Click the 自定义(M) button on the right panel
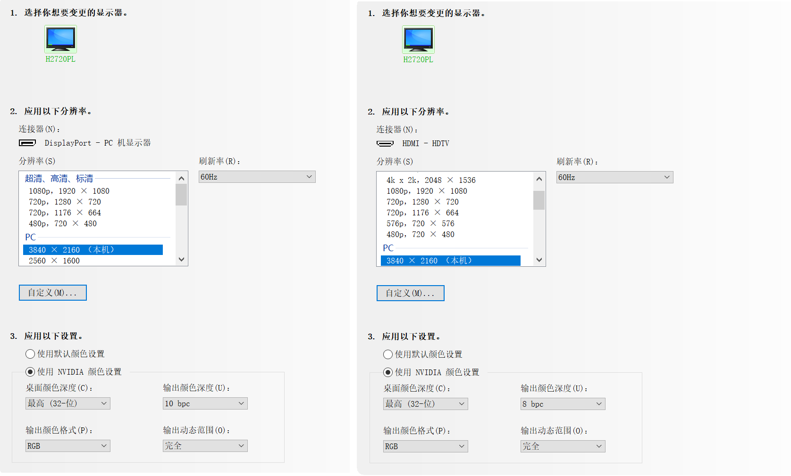 click(410, 293)
